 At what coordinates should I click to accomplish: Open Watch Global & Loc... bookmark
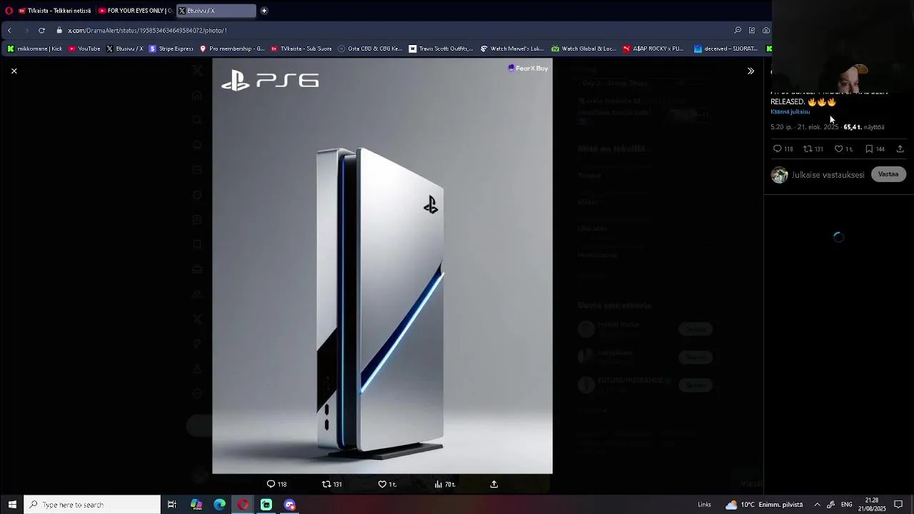(x=583, y=49)
